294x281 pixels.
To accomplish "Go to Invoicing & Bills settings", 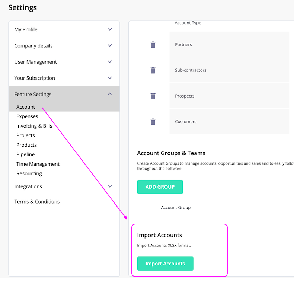I will pos(34,126).
